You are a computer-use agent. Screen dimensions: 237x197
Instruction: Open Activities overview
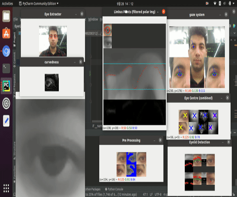click(x=8, y=4)
